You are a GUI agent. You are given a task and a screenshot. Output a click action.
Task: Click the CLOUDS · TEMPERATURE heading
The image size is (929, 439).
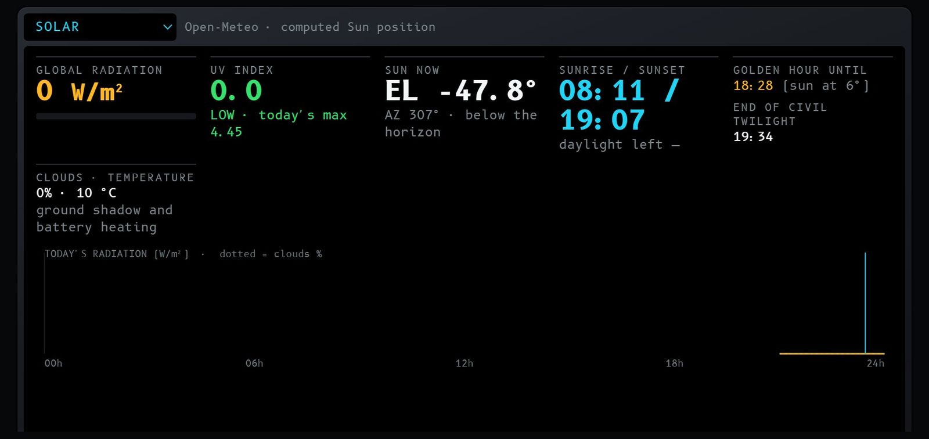pos(115,178)
